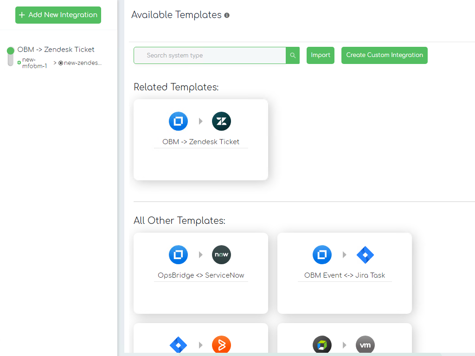Click the gray VMware 'vm' icon
This screenshot has width=475, height=356.
click(365, 345)
